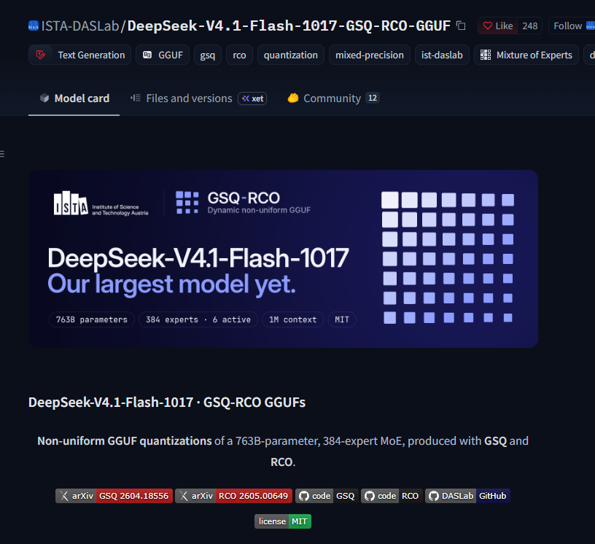Click the mixed-precision tag
The image size is (595, 544).
(x=370, y=55)
